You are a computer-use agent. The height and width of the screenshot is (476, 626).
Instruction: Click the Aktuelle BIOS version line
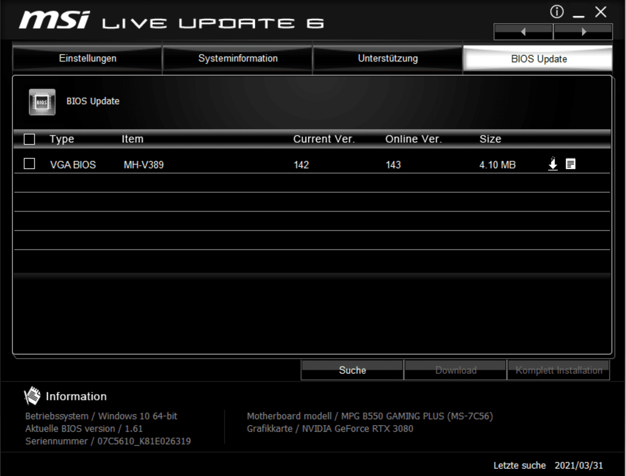84,428
